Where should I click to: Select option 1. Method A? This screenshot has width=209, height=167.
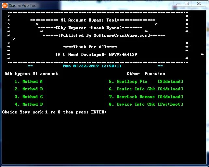(29, 81)
